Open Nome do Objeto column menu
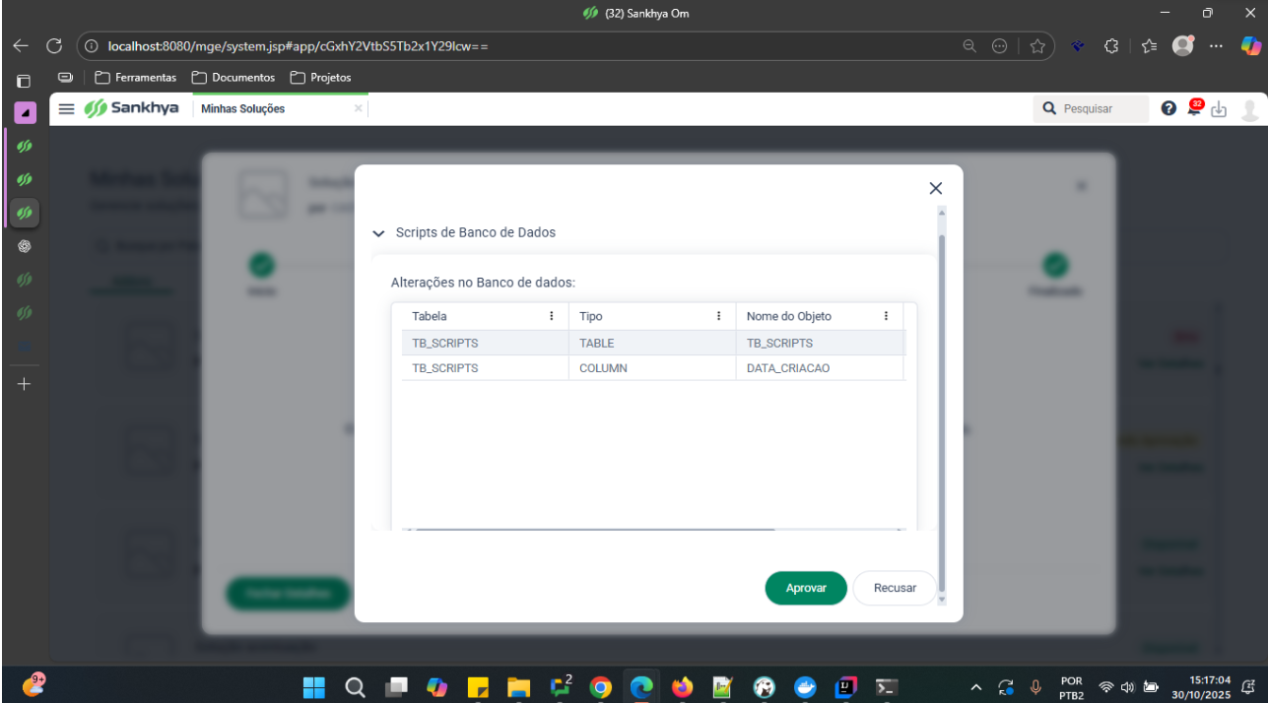The width and height of the screenshot is (1268, 703). tap(886, 316)
